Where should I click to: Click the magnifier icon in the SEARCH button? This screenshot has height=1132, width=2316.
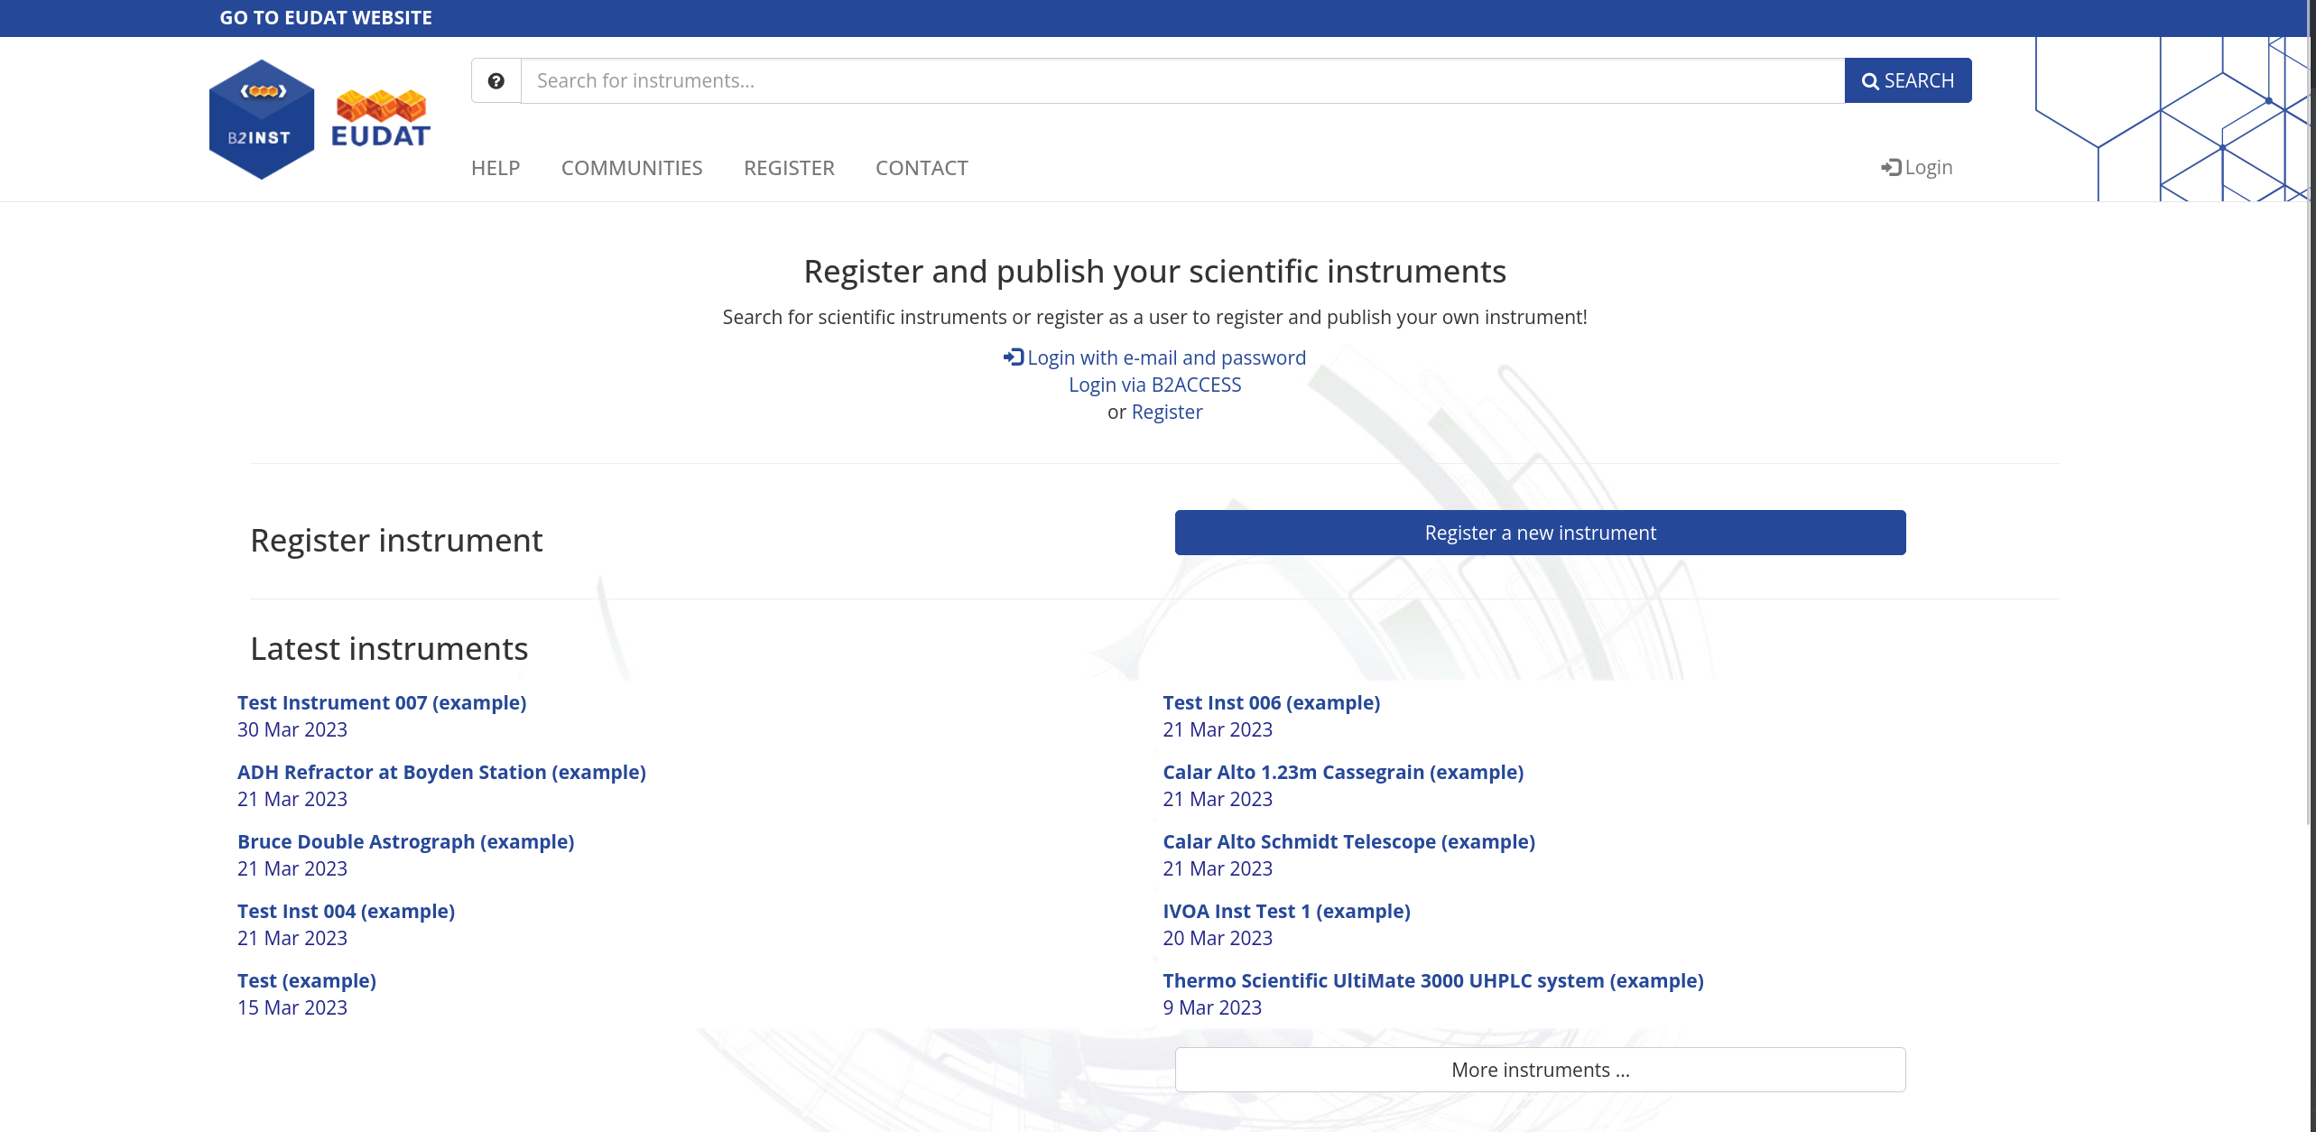[x=1871, y=80]
